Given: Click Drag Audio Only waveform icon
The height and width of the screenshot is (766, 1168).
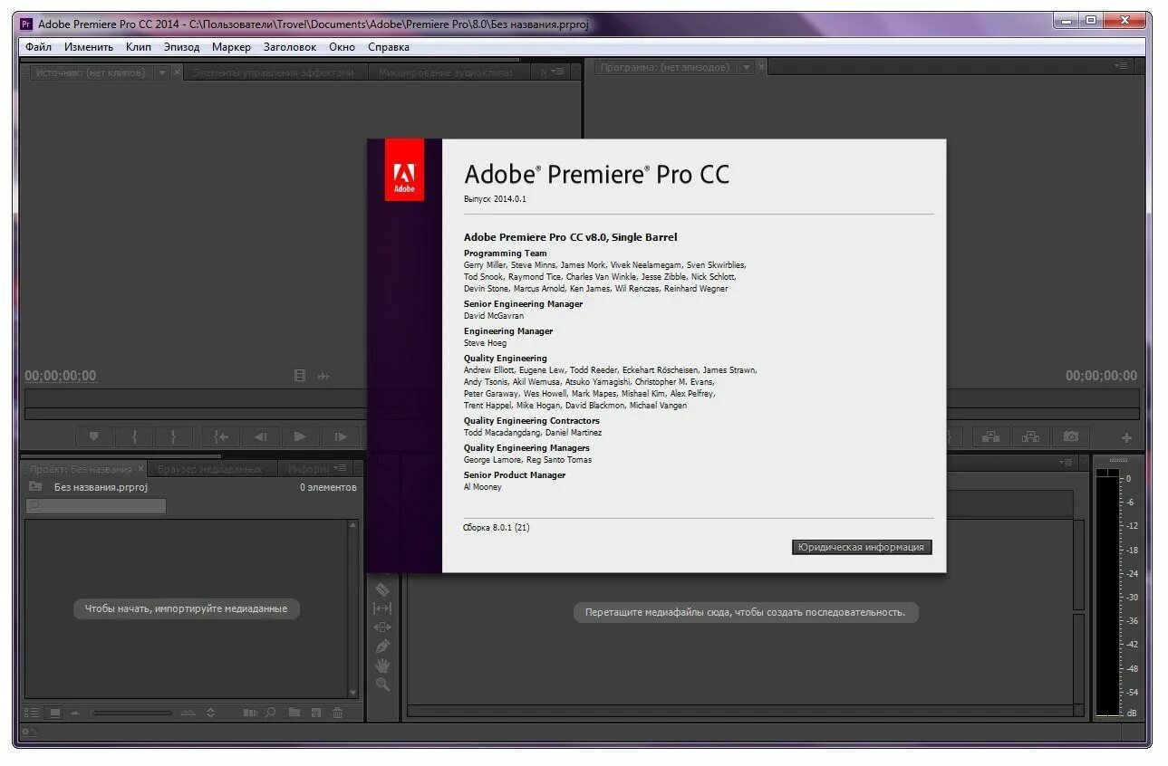Looking at the screenshot, I should [x=323, y=376].
